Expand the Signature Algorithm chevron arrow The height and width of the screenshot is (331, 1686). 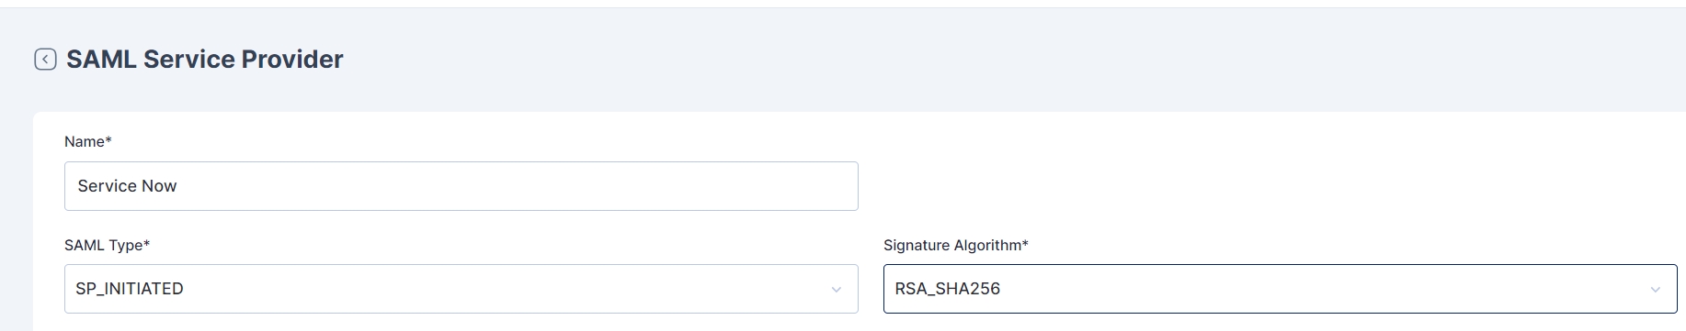click(1656, 290)
